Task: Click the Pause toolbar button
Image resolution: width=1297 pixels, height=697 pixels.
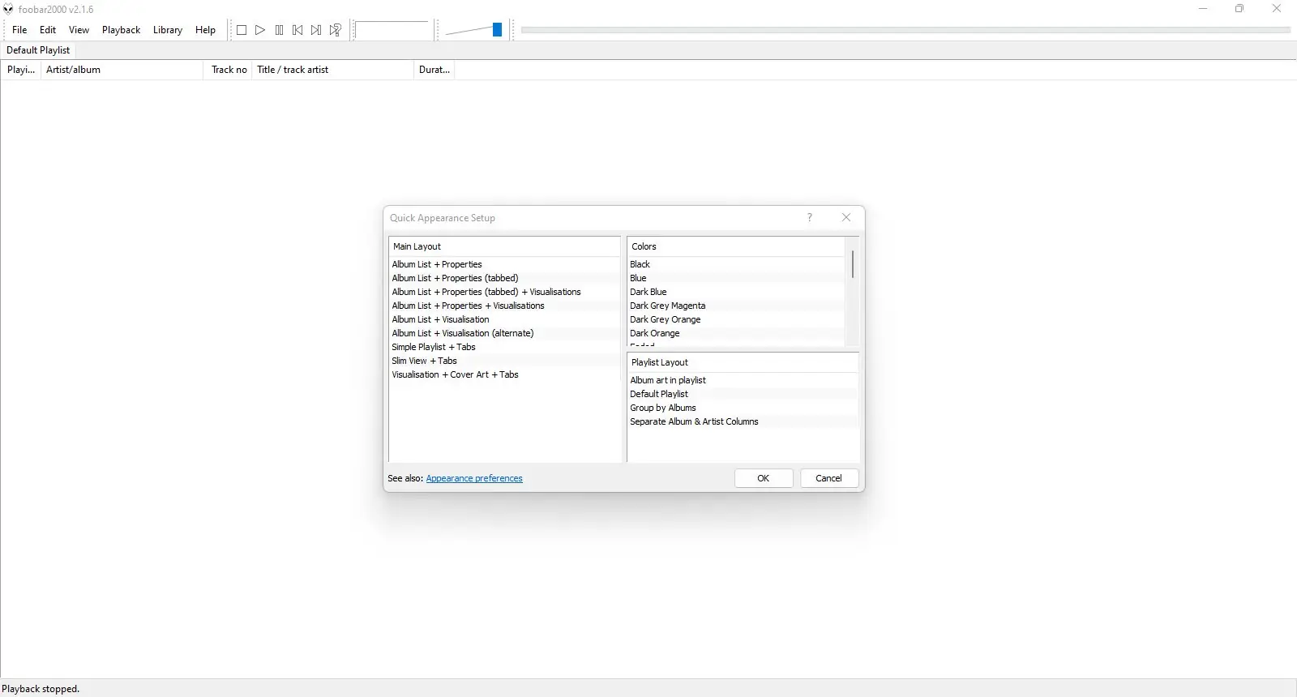Action: click(279, 30)
